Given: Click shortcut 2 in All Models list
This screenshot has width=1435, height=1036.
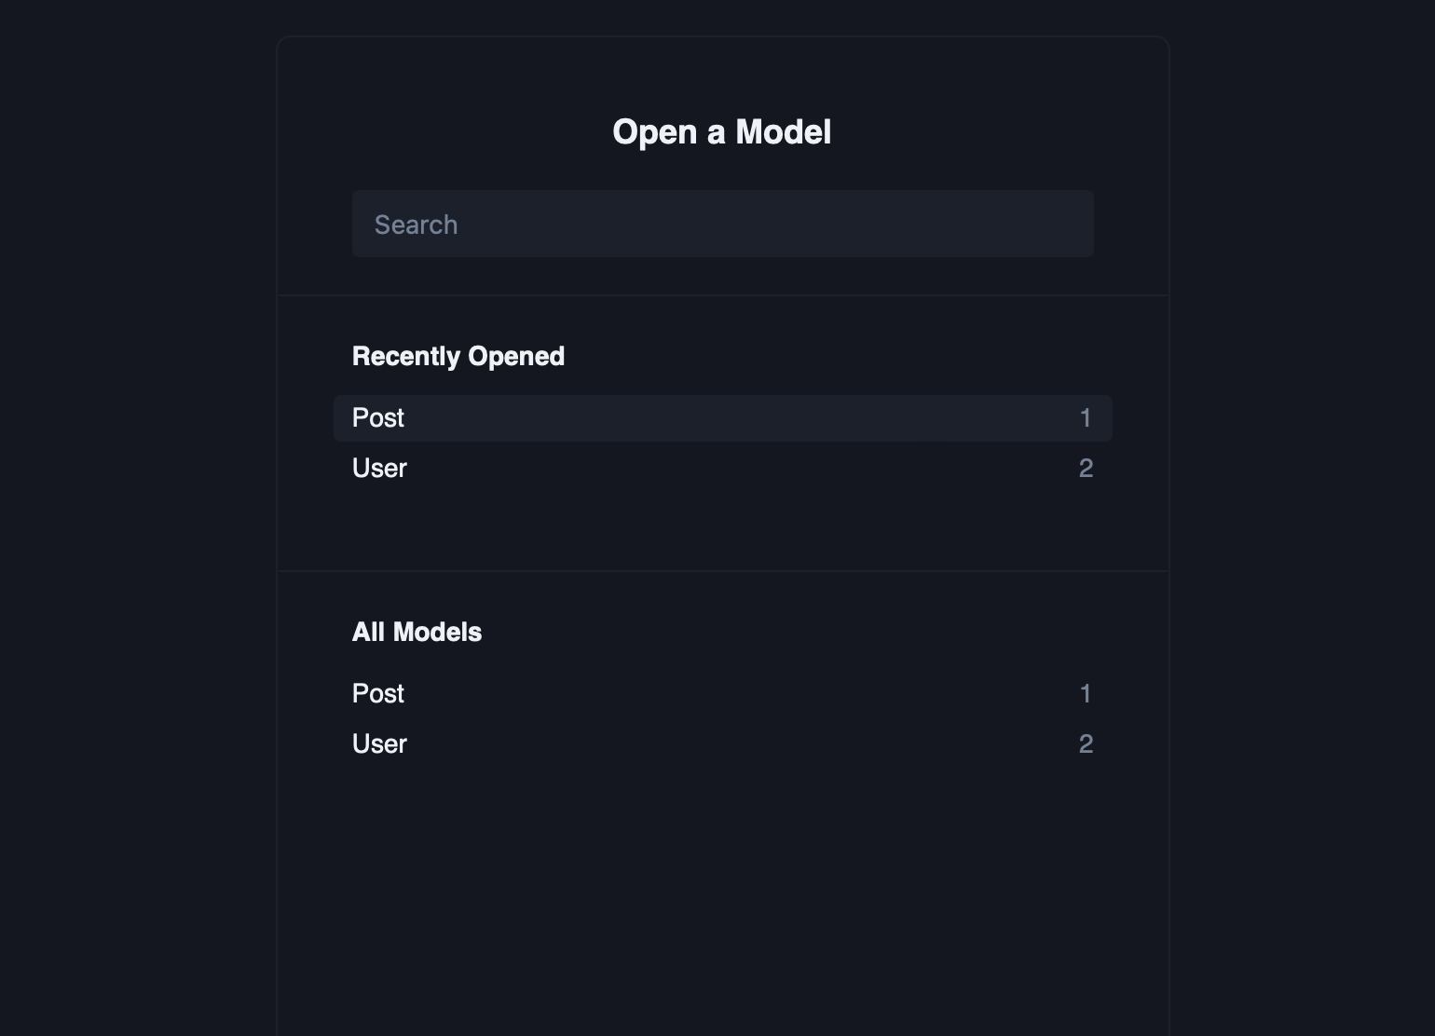Looking at the screenshot, I should click(x=1086, y=743).
